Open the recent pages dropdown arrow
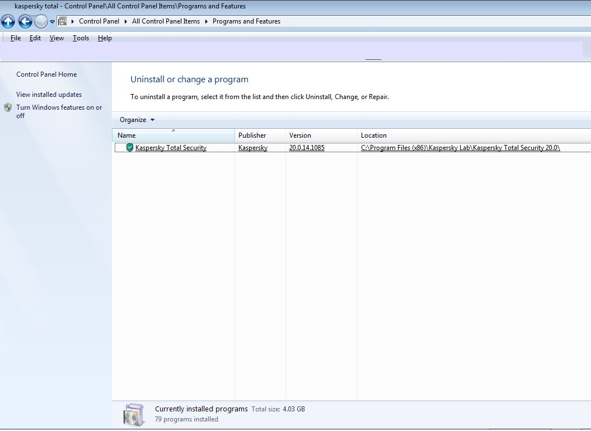The width and height of the screenshot is (591, 431). 53,22
